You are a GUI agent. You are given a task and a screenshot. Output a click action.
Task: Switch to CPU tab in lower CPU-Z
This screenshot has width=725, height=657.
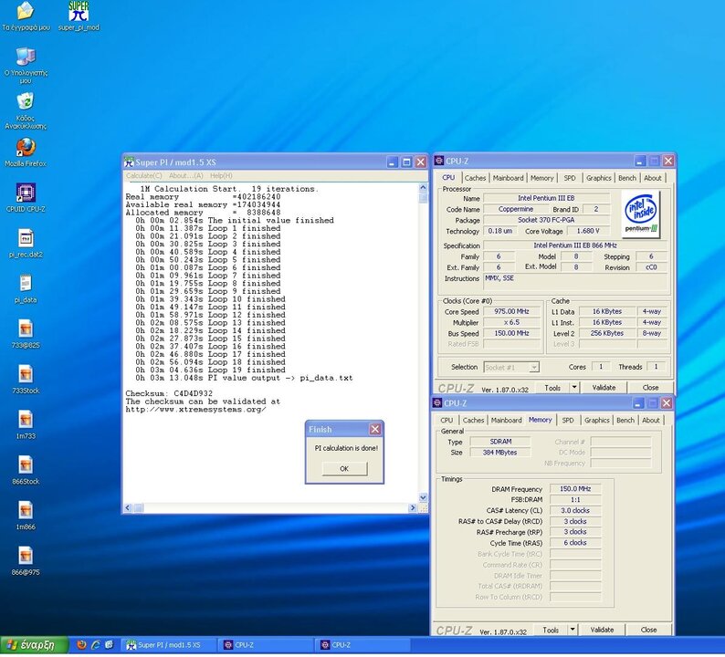point(447,420)
